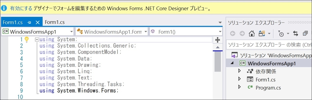Image resolution: width=312 pixels, height=100 pixels.
Task: Toggle the pin on the active Form1.cs tab
Action: click(x=29, y=23)
